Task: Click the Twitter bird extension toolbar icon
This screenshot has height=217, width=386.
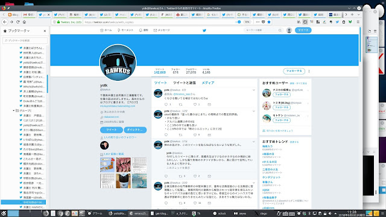Action: (337, 22)
